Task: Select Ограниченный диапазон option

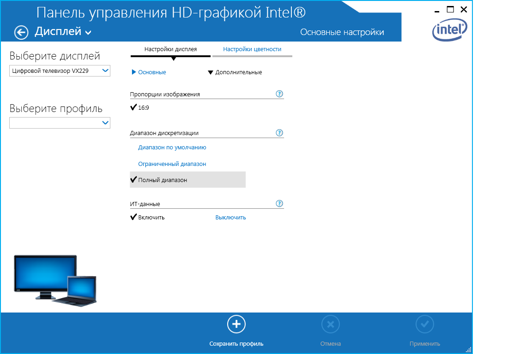Action: (172, 164)
